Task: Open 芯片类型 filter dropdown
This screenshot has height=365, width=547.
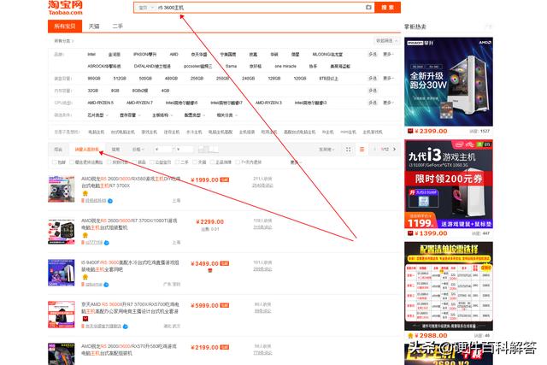Action: (x=97, y=115)
